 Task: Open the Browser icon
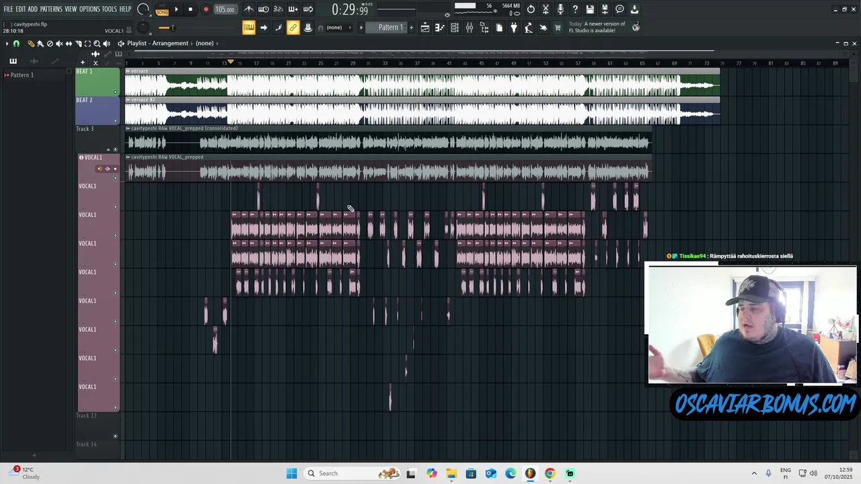tap(484, 28)
